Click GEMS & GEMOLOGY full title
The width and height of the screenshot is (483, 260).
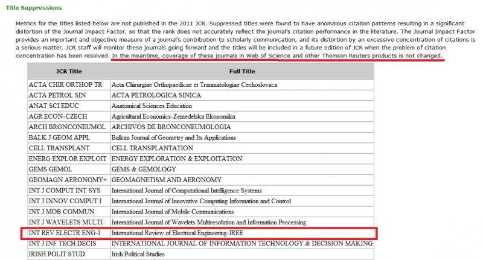(x=144, y=170)
